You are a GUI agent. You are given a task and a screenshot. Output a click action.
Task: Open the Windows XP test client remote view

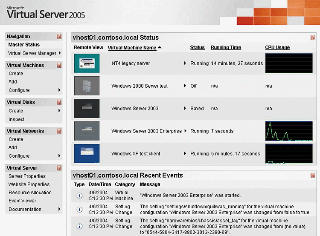[x=87, y=153]
